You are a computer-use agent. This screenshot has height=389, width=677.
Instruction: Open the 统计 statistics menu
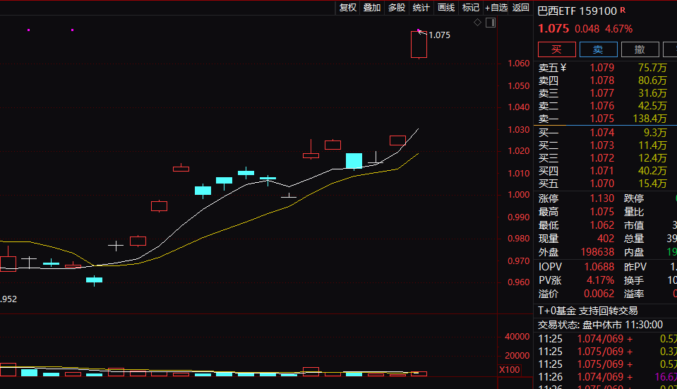pyautogui.click(x=421, y=8)
